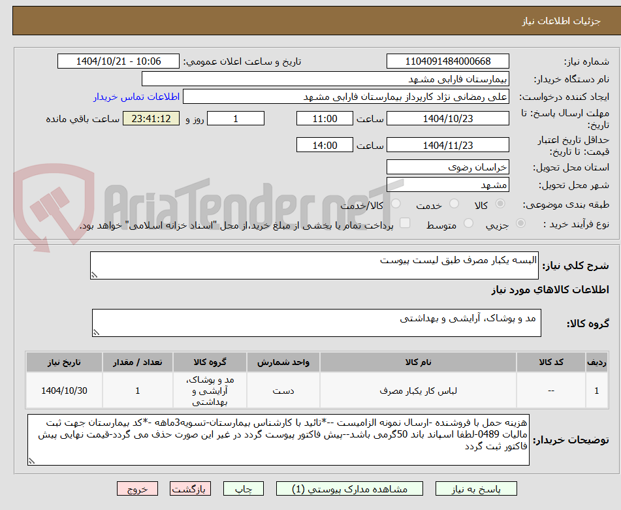Click the city field مشهد
The image size is (621, 510).
tap(448, 185)
